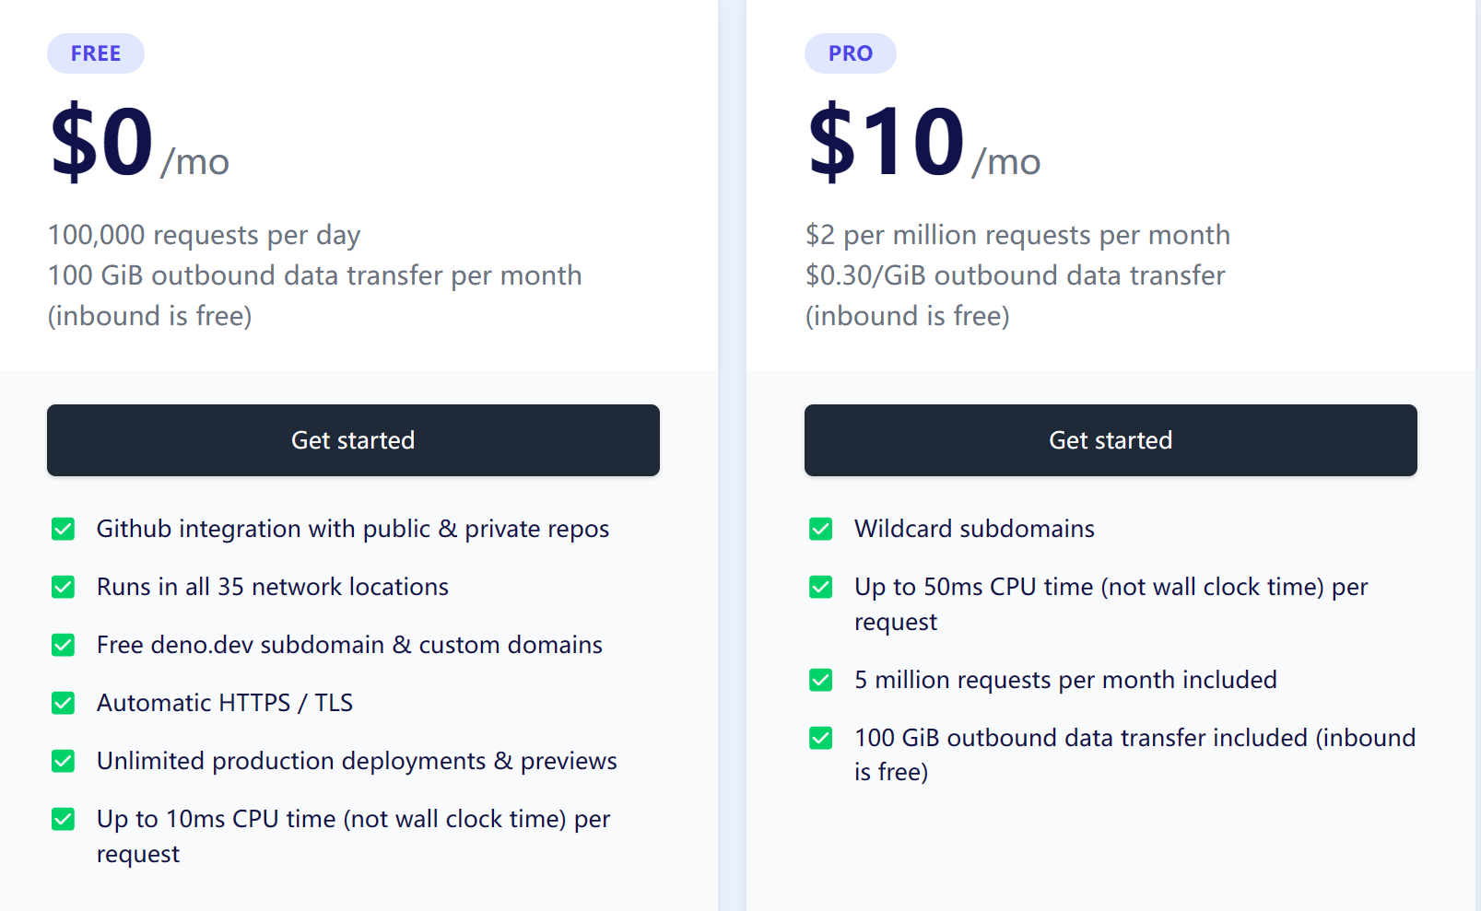Click checkmark beside Free deno.dev subdomain
This screenshot has height=911, width=1481.
point(63,645)
